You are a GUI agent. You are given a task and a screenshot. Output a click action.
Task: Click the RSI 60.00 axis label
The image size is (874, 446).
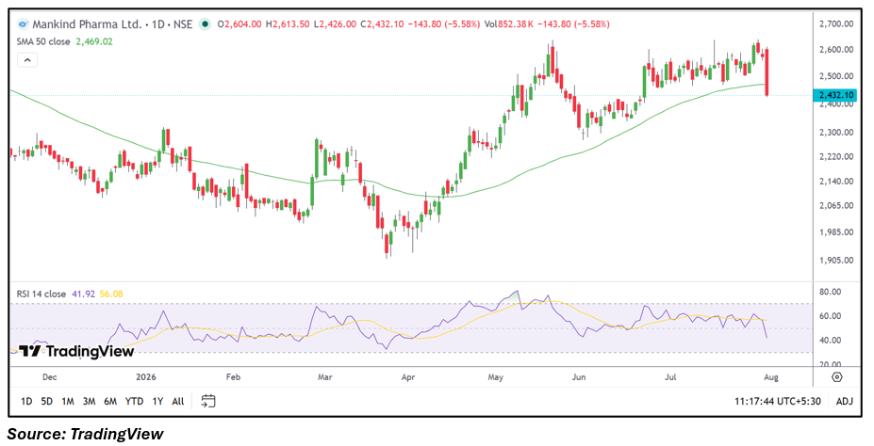(831, 316)
